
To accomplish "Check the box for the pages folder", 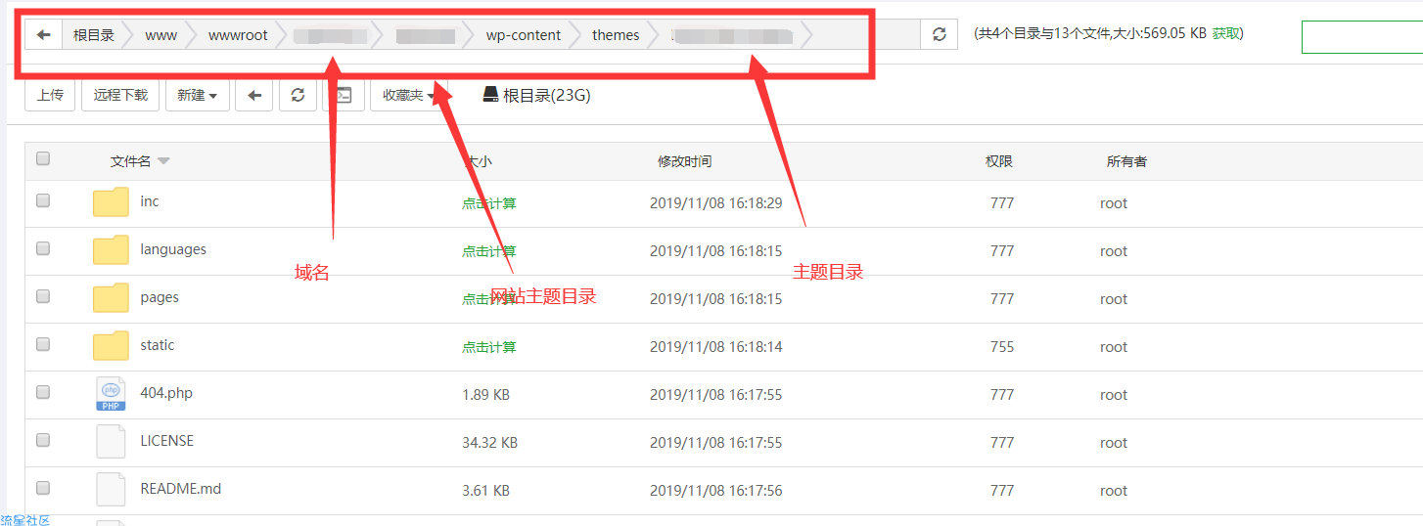I will point(43,296).
